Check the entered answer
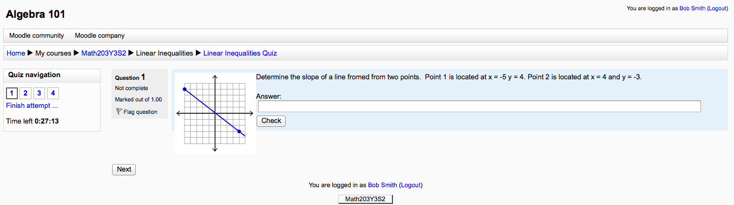Image resolution: width=734 pixels, height=205 pixels. click(x=271, y=121)
